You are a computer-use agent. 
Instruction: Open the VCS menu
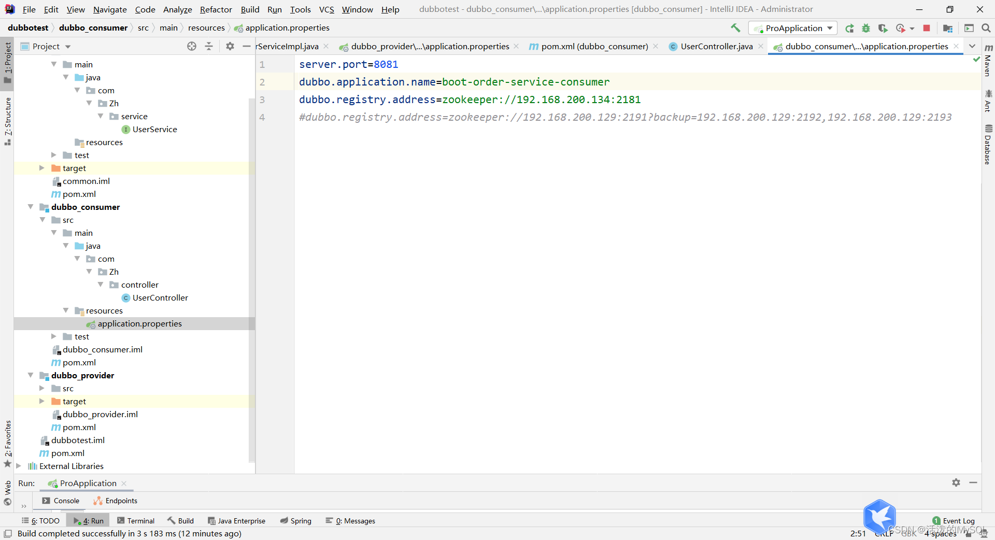click(326, 9)
